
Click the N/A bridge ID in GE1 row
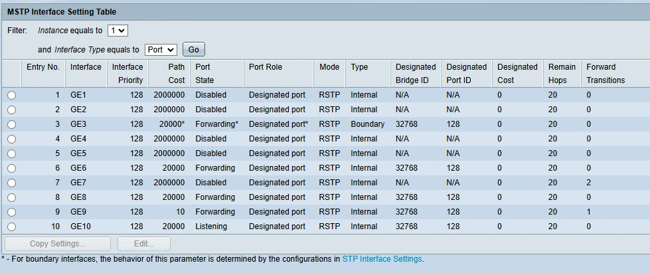click(402, 95)
